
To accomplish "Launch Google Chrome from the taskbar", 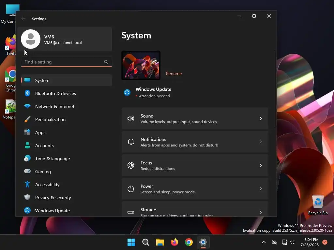I will (189, 242).
